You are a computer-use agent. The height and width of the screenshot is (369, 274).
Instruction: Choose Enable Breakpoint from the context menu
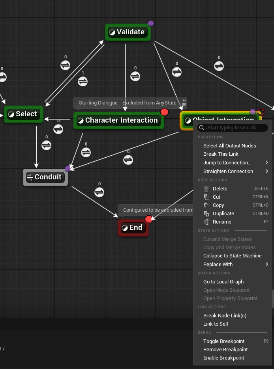tap(223, 358)
